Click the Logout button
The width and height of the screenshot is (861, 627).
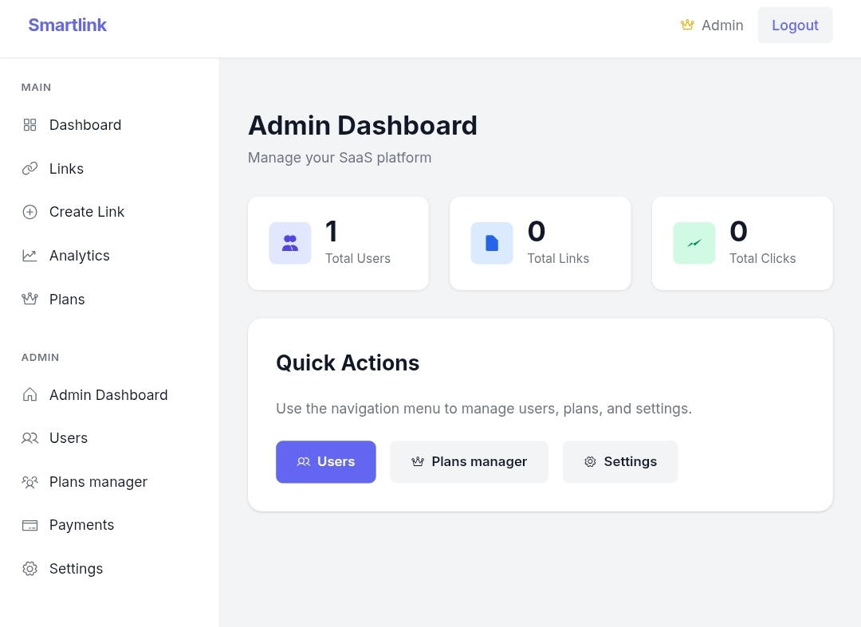795,25
